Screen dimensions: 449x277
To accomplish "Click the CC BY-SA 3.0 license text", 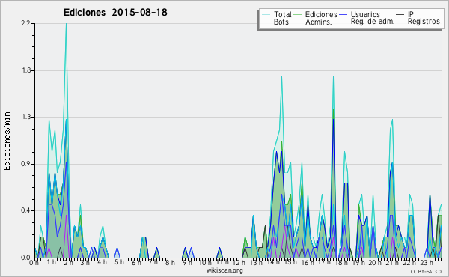I will [426, 272].
